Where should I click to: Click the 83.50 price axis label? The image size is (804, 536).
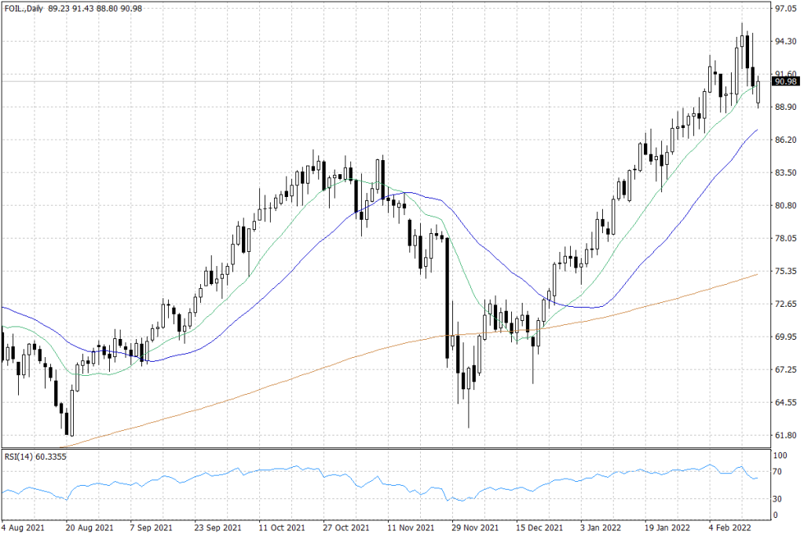786,173
